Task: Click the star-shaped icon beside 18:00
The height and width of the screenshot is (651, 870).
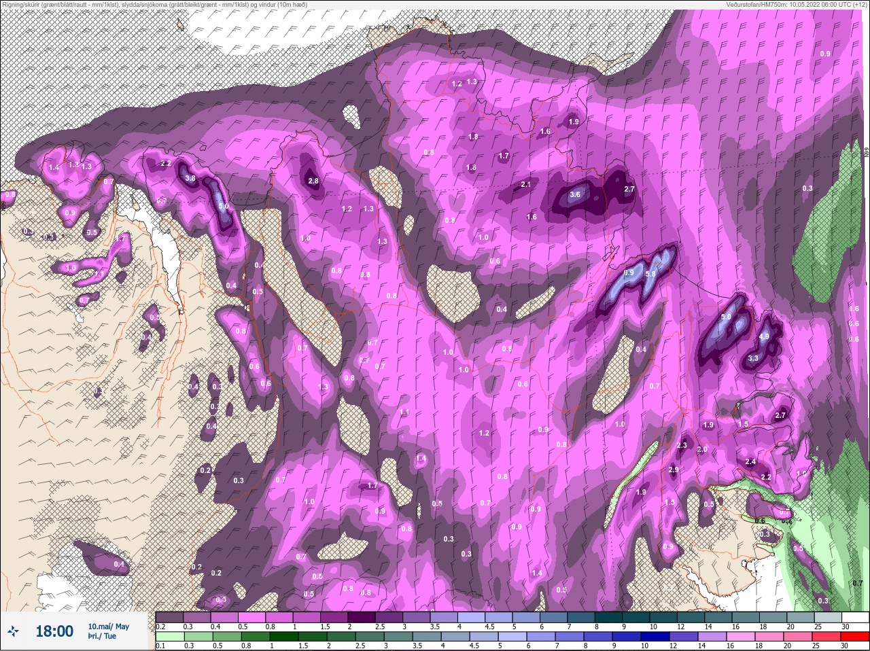Action: [14, 631]
